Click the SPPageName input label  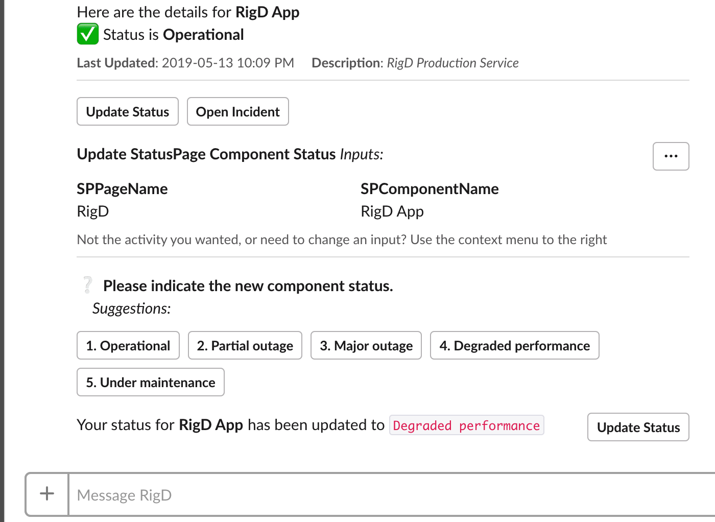pyautogui.click(x=122, y=188)
